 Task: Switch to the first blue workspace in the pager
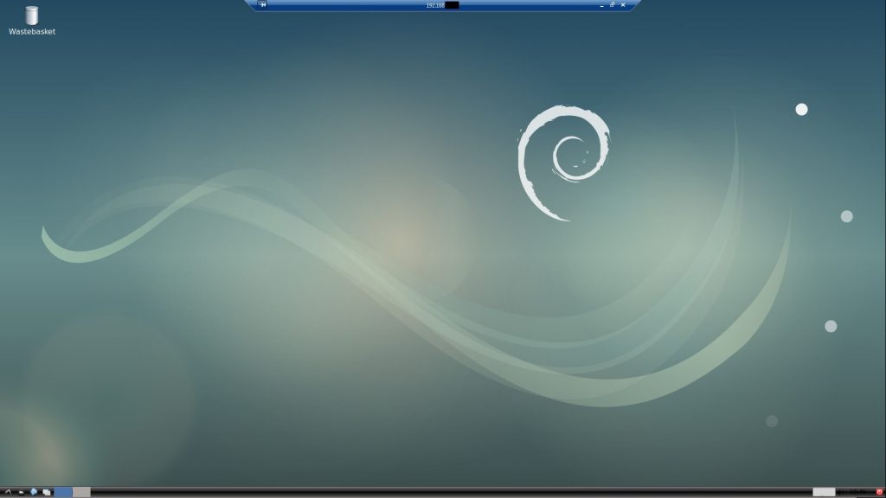tap(63, 492)
